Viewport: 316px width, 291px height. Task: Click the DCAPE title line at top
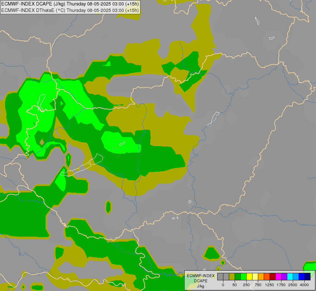tap(70, 4)
